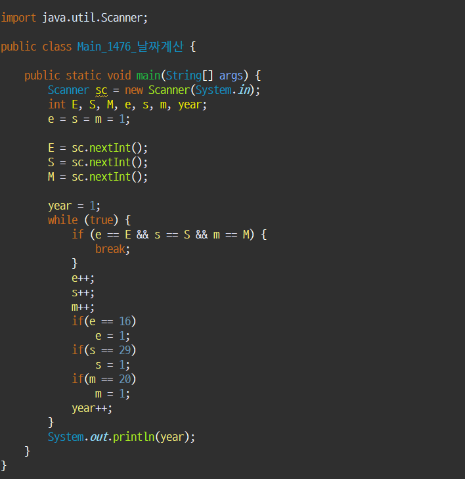Click the m++ statement

[x=83, y=307]
